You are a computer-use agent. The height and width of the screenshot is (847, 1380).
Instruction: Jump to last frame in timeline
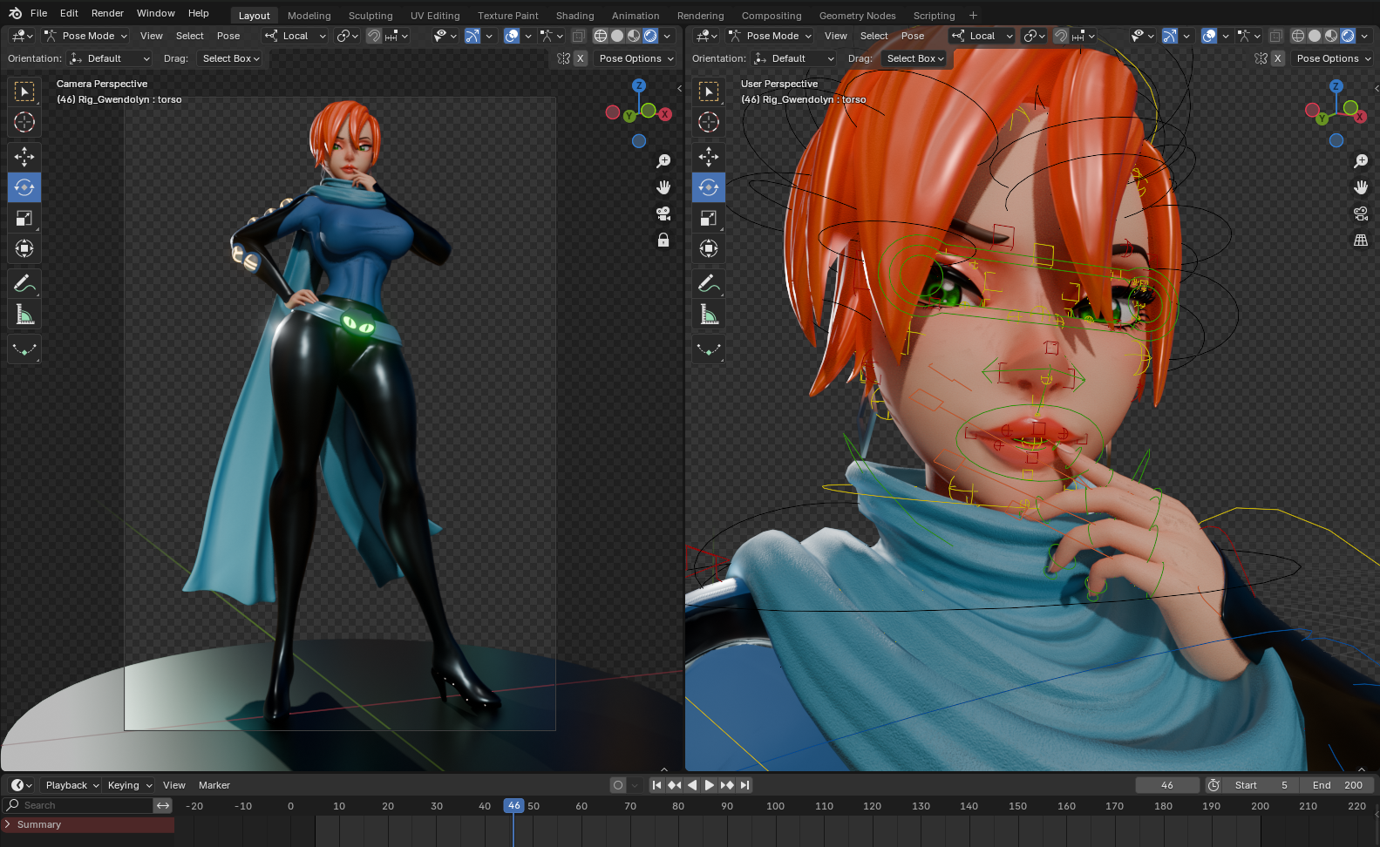744,785
